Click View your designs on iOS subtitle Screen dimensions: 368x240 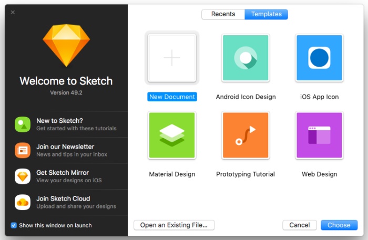pyautogui.click(x=69, y=181)
